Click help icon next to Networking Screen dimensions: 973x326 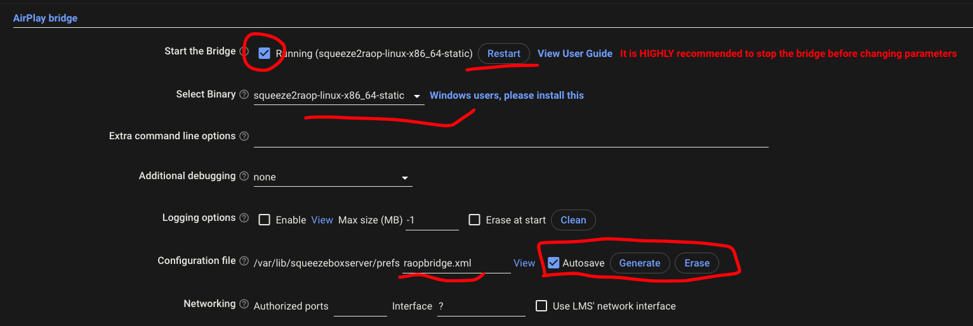[244, 304]
